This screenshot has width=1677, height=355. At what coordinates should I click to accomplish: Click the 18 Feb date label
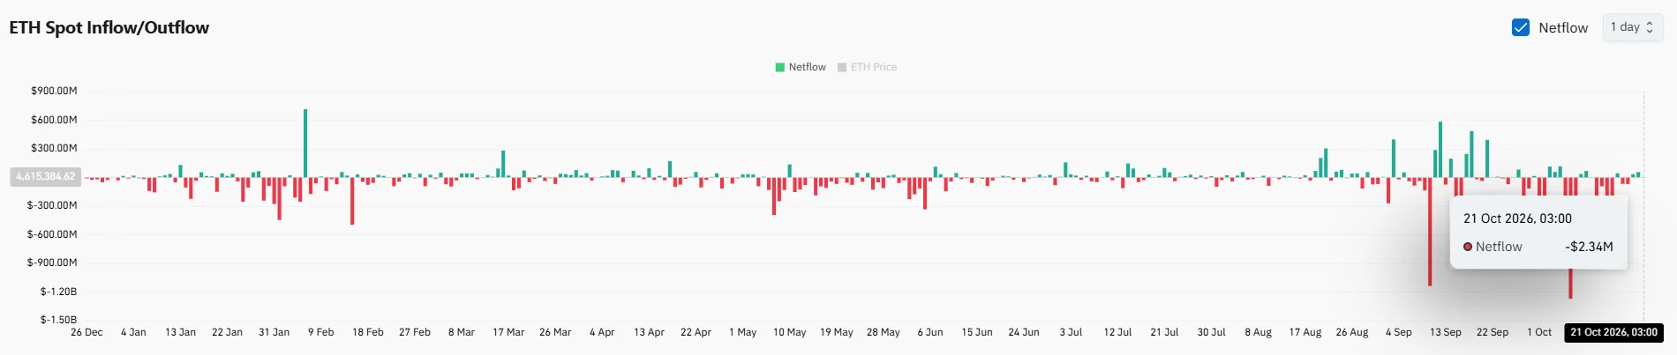click(368, 332)
